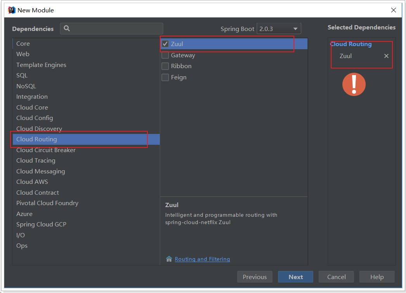This screenshot has height=293, width=406.
Task: Click the Feign label text
Action: (x=179, y=77)
